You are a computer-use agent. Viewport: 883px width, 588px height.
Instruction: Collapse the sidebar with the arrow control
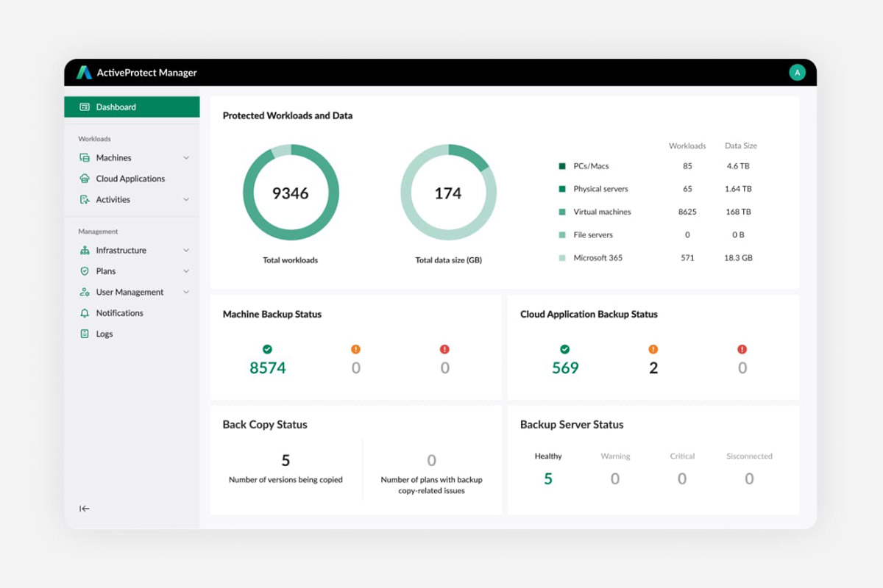tap(85, 508)
